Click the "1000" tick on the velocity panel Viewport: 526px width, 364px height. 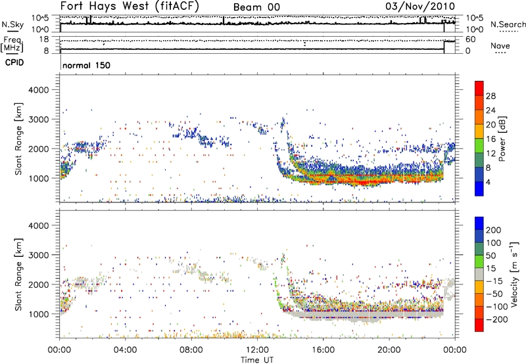(x=39, y=314)
